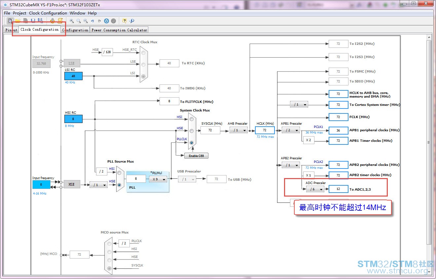This screenshot has width=436, height=279.
Task: Select HSE in the PLL Source Mux
Action: pos(120,185)
